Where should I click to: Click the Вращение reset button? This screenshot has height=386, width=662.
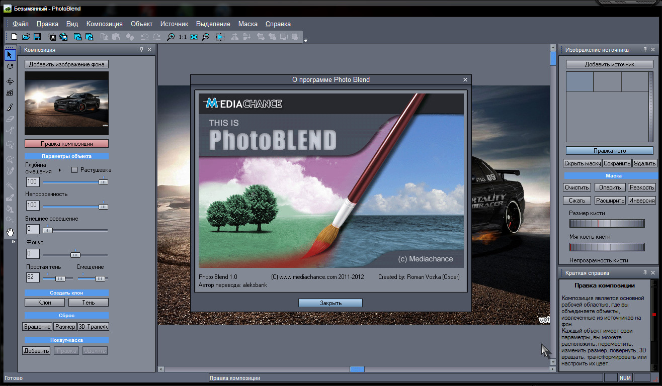(37, 327)
